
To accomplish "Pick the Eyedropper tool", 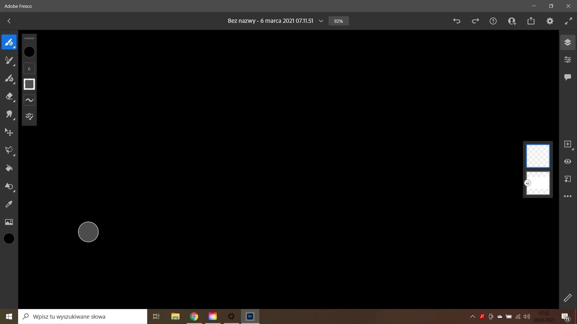I will tap(9, 204).
